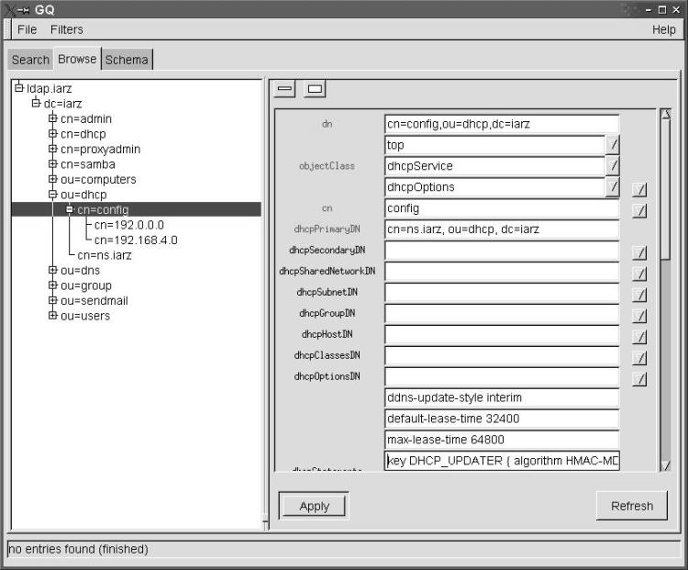Collapse the ou=dhcp tree node
The image size is (688, 570).
pos(53,195)
